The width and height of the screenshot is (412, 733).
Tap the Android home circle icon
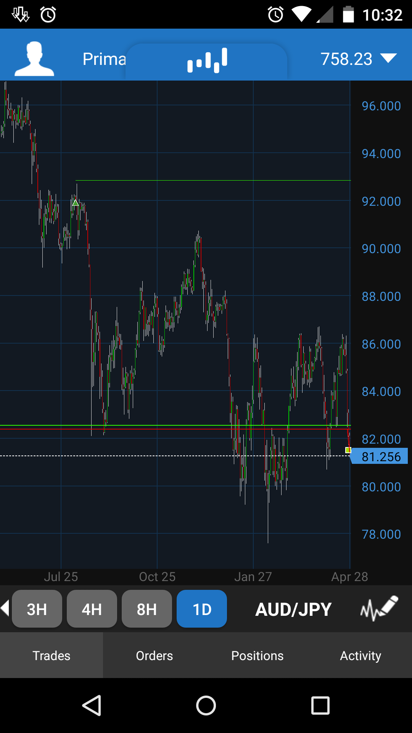[206, 705]
